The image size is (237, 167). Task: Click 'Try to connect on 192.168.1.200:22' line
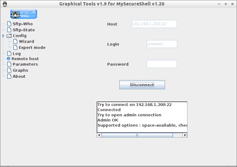coord(135,105)
